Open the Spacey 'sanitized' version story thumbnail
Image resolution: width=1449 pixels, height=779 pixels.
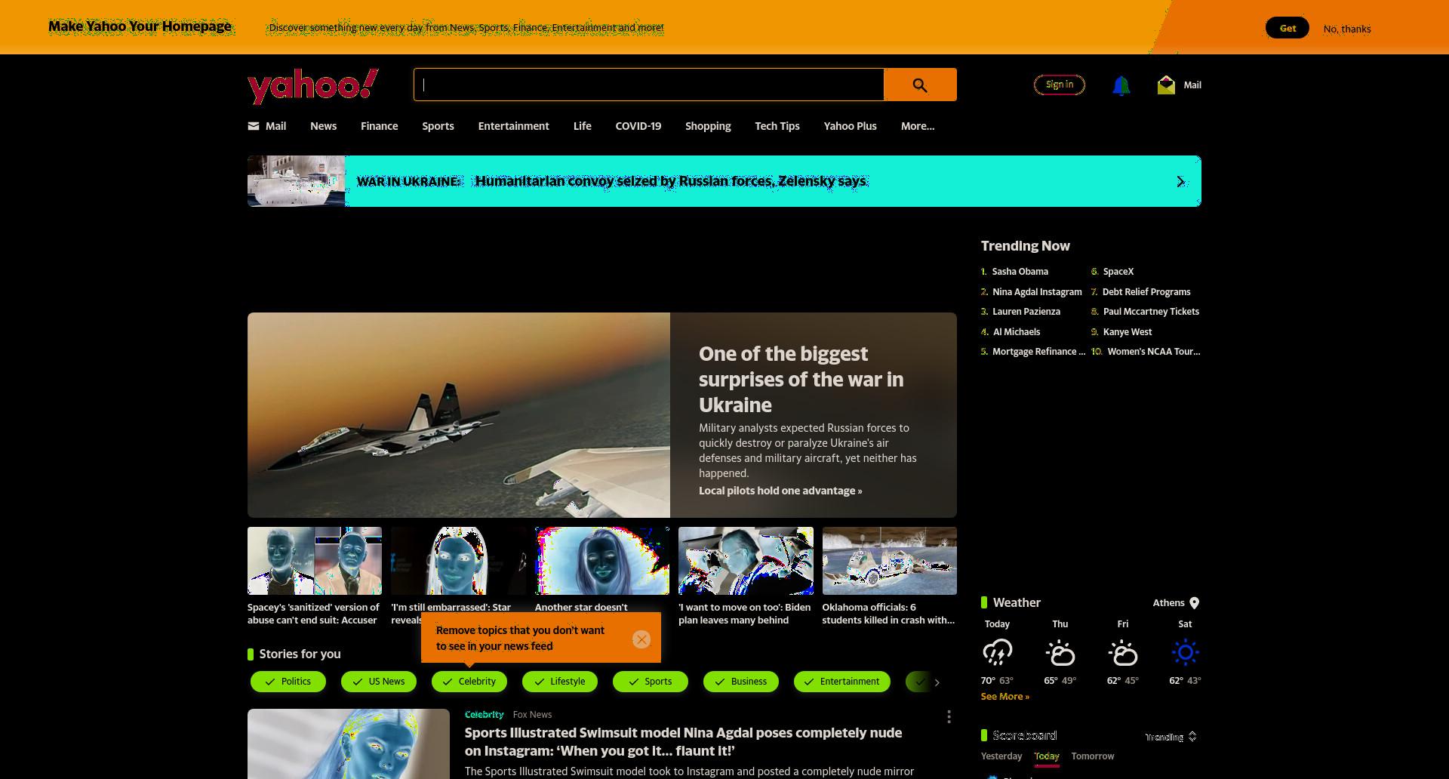(315, 561)
